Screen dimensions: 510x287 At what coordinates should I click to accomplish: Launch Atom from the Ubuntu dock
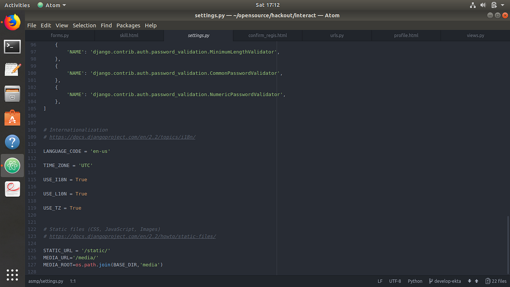coord(12,165)
